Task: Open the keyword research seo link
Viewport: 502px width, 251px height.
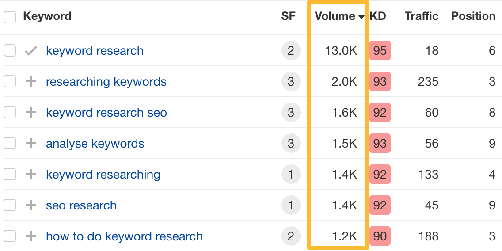Action: tap(106, 113)
